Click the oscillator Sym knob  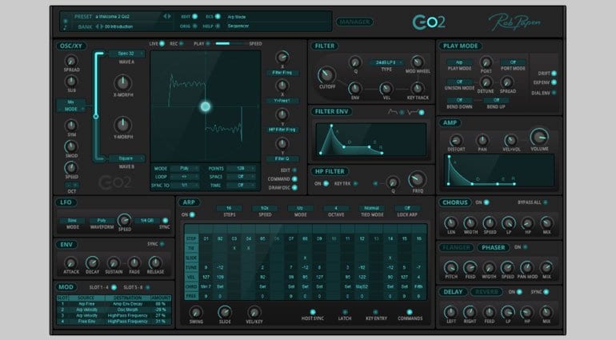pyautogui.click(x=71, y=126)
